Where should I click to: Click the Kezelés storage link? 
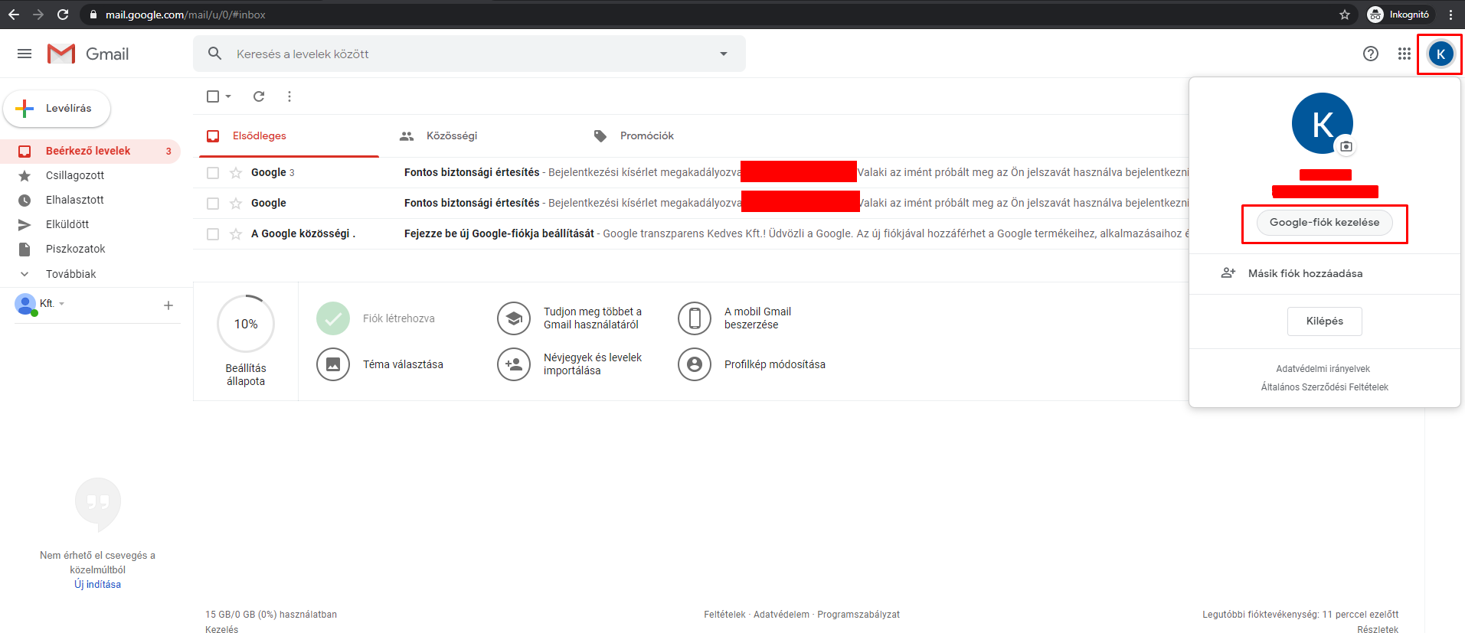pos(222,629)
